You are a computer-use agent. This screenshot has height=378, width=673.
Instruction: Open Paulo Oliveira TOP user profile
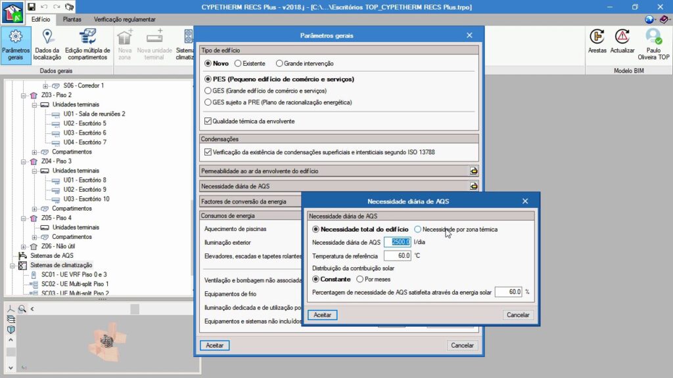653,44
